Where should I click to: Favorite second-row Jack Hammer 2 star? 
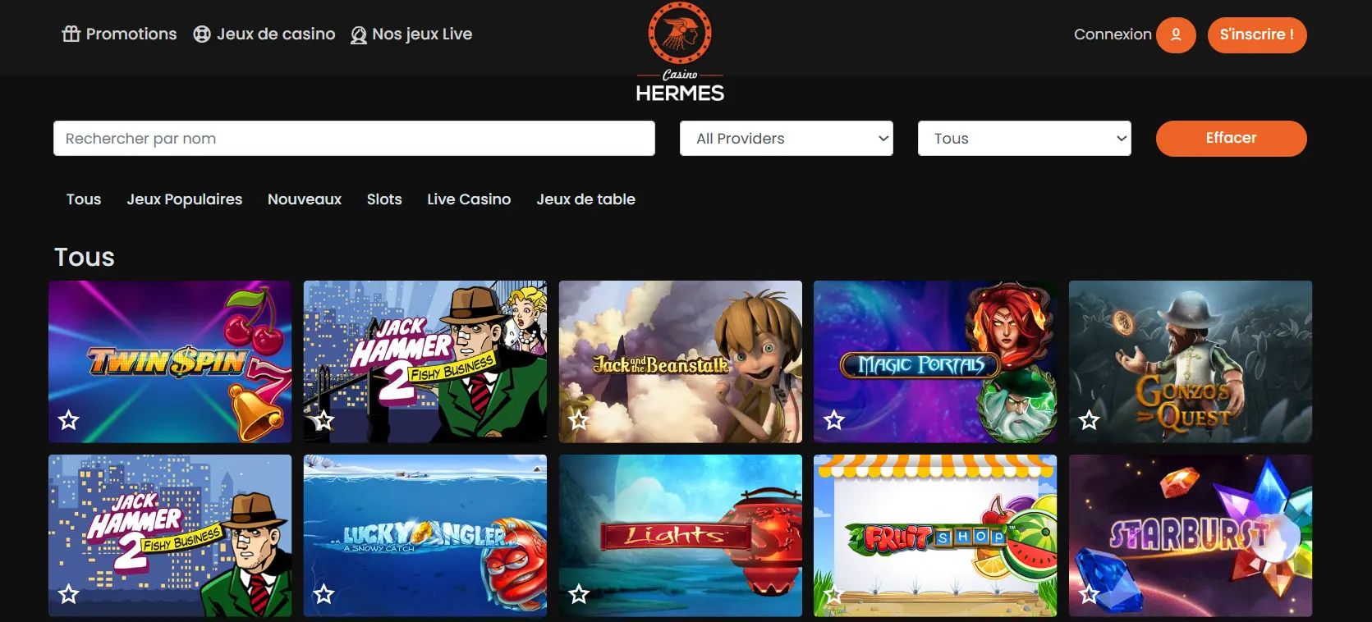tap(69, 593)
